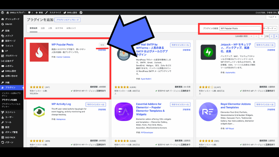Click WP Popular Posts flame thumbnail
This screenshot has width=279, height=157.
coord(39,52)
